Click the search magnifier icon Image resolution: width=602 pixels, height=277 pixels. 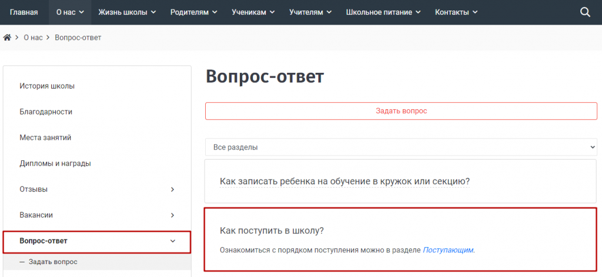pyautogui.click(x=585, y=12)
